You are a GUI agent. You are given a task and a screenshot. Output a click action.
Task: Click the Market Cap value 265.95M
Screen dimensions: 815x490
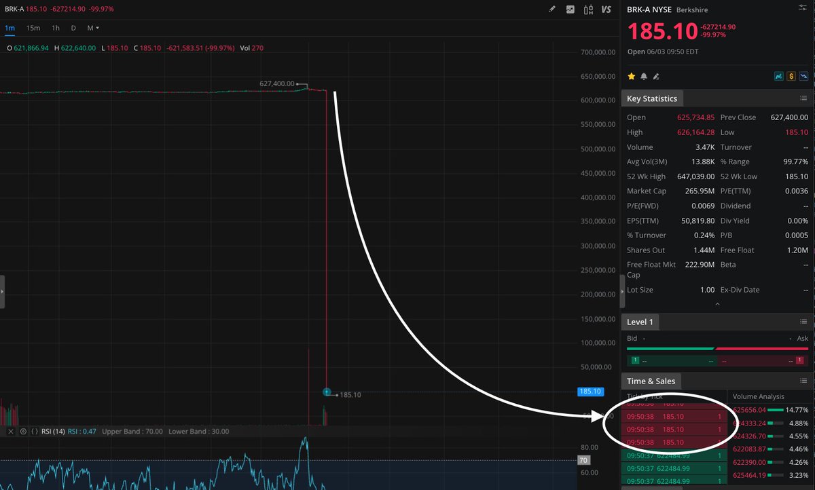tap(700, 191)
